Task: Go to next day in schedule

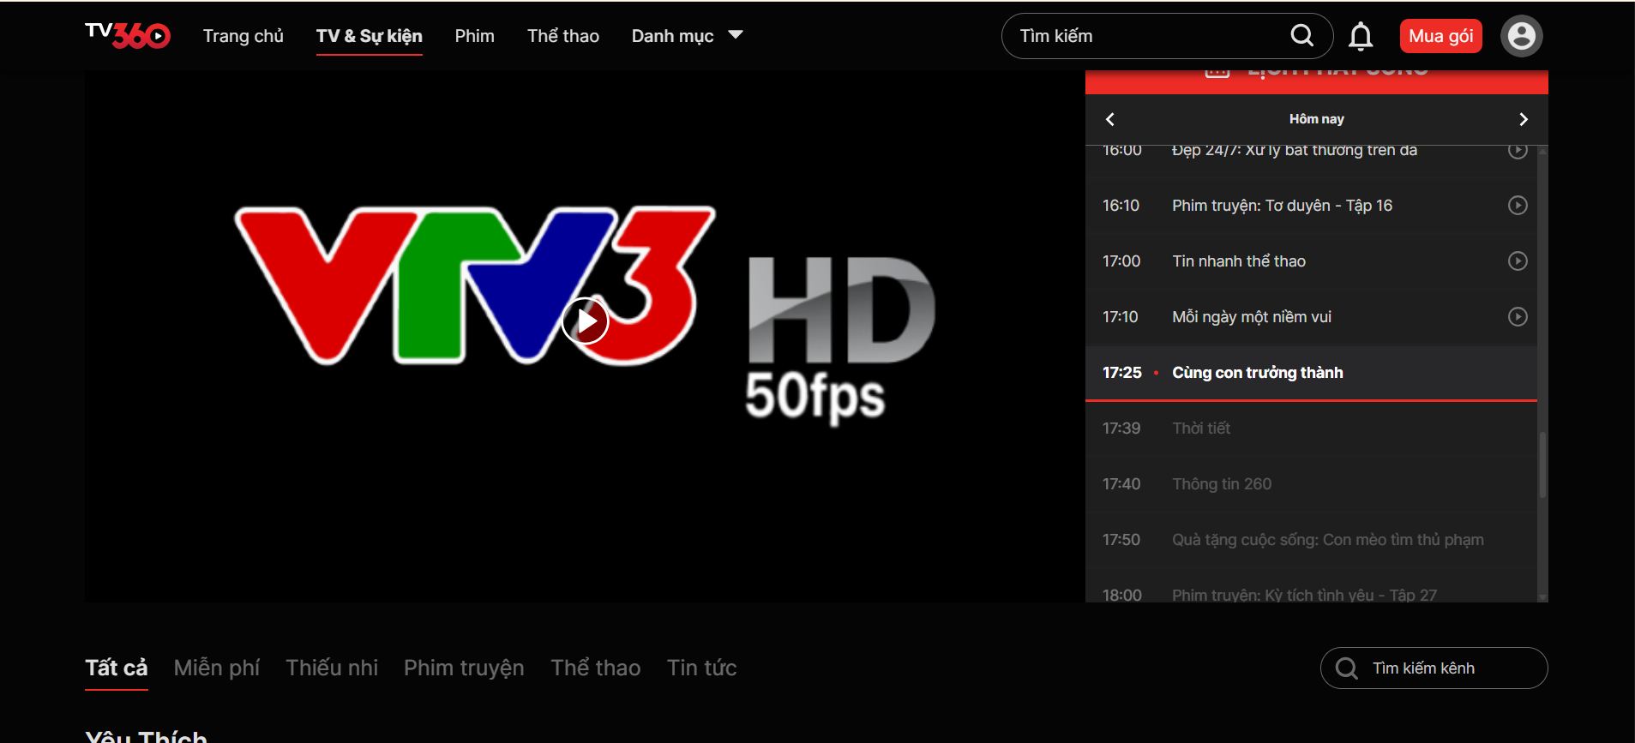Action: [x=1523, y=119]
